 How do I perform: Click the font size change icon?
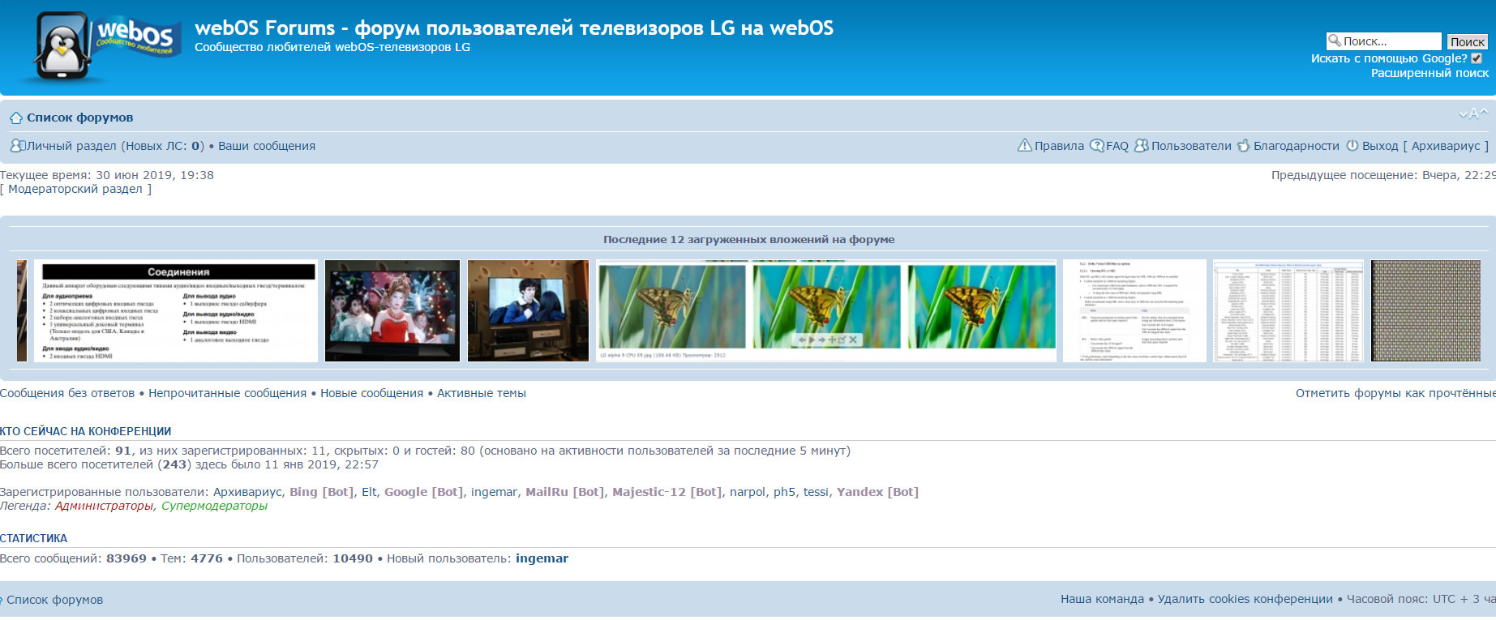(1473, 113)
